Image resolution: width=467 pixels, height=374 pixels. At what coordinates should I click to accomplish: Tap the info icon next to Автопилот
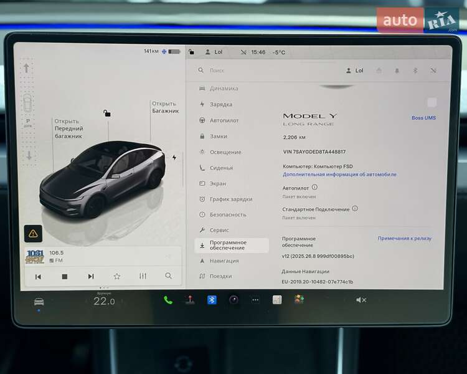pyautogui.click(x=314, y=187)
